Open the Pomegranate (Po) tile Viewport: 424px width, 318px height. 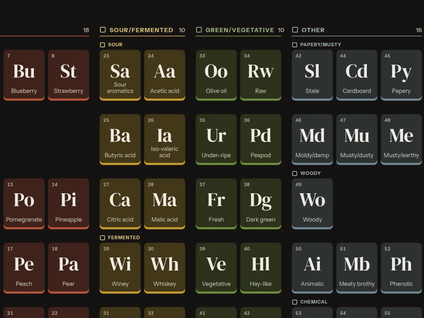[24, 204]
